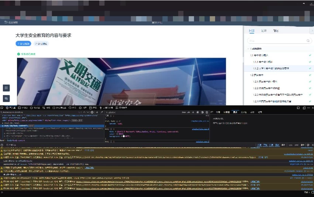Toggle console CSS filter

[290, 145]
